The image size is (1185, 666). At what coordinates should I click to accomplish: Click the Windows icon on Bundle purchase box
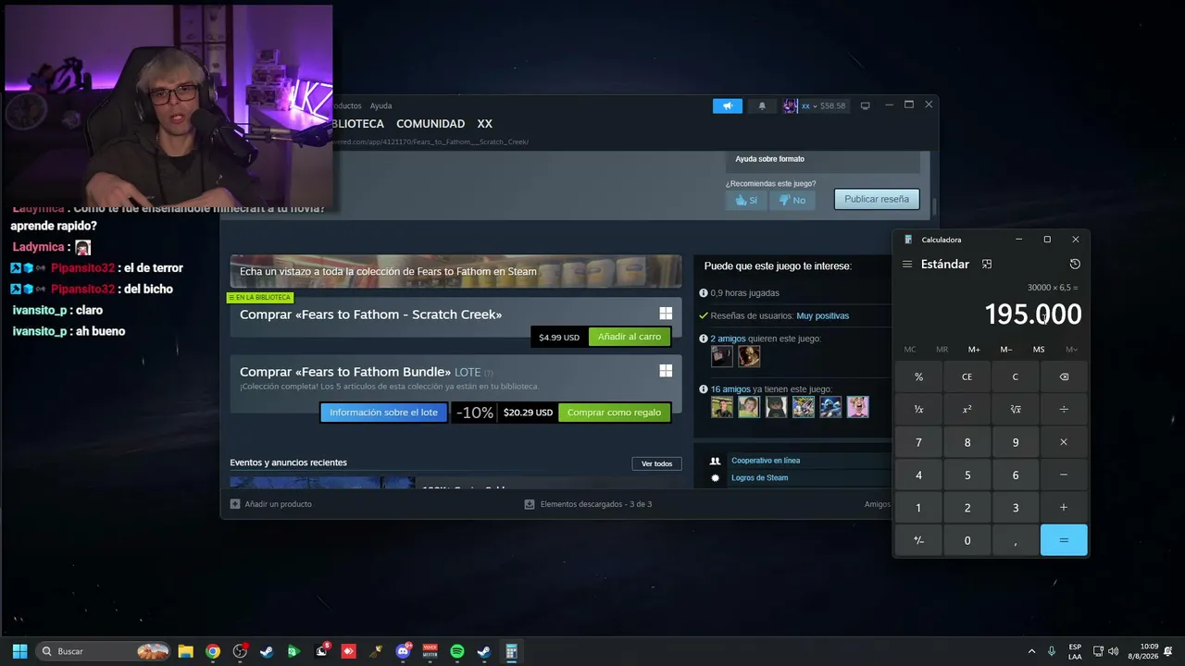pos(666,371)
